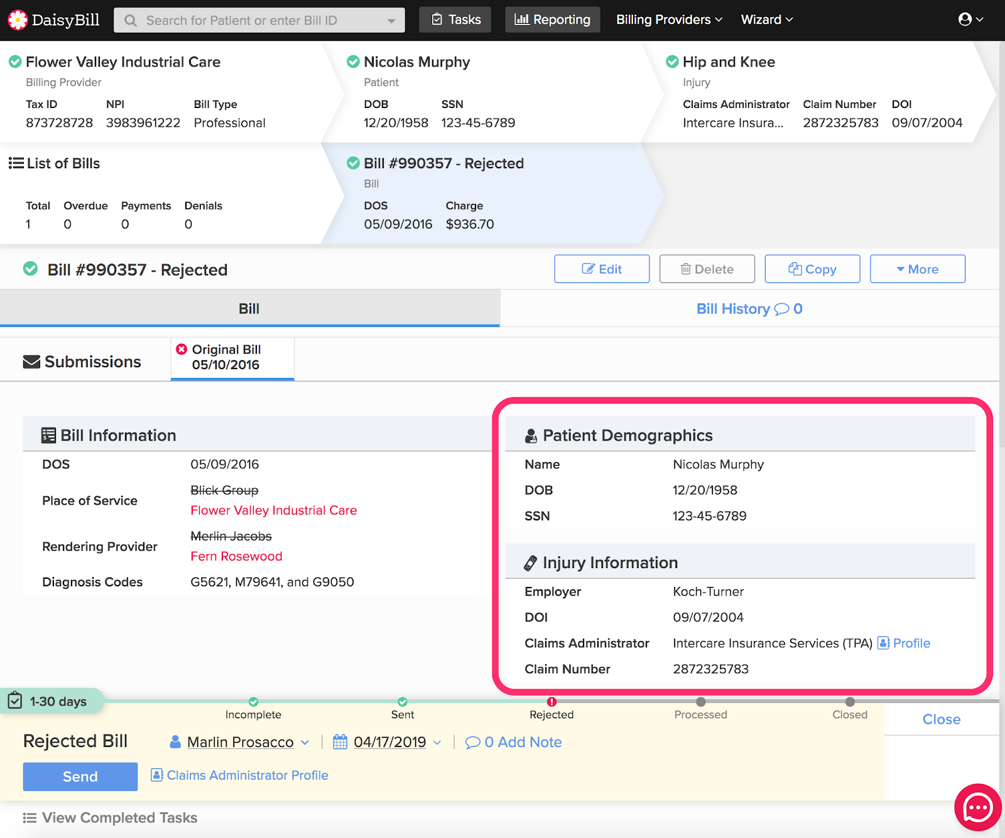
Task: Click the Patient Demographics person icon
Action: [531, 436]
